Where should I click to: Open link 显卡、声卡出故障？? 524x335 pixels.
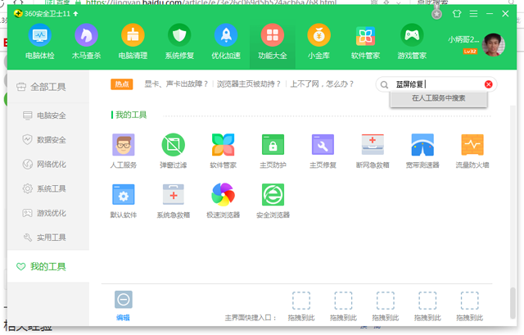point(177,84)
